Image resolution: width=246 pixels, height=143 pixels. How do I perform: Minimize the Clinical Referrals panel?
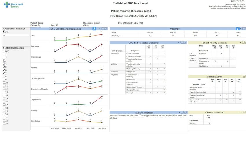point(244,112)
